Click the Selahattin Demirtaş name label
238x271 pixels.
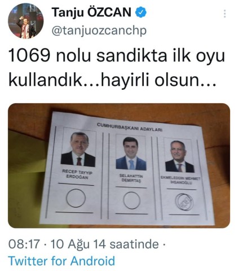coord(131,178)
